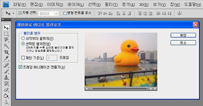
Task: Click the video preview timeline slider
Action: [x=118, y=89]
